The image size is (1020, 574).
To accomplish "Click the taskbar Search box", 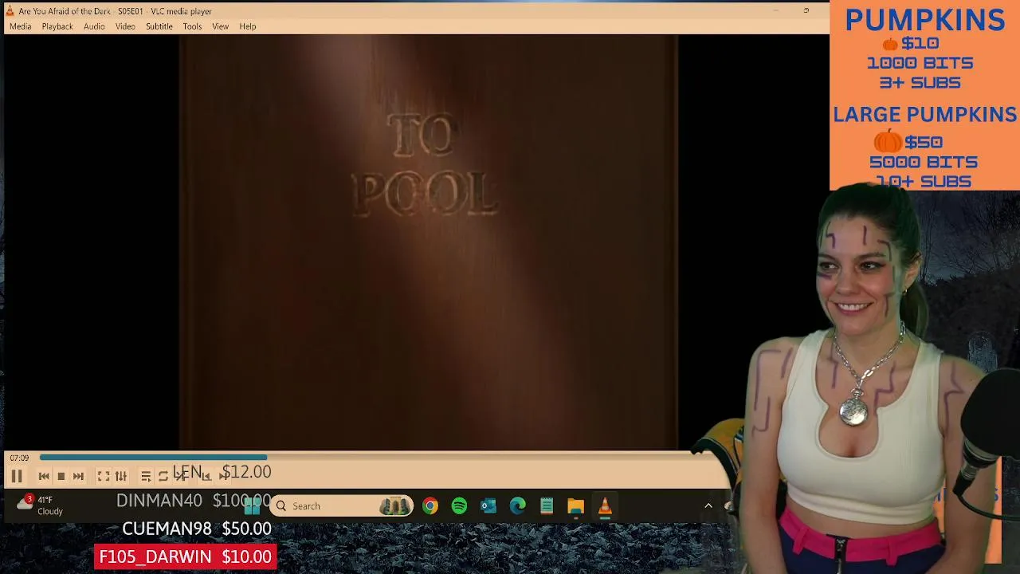I will tap(342, 505).
